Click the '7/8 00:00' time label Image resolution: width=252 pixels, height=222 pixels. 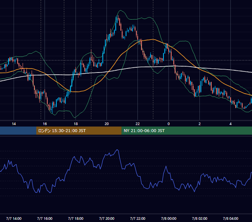tap(169, 218)
